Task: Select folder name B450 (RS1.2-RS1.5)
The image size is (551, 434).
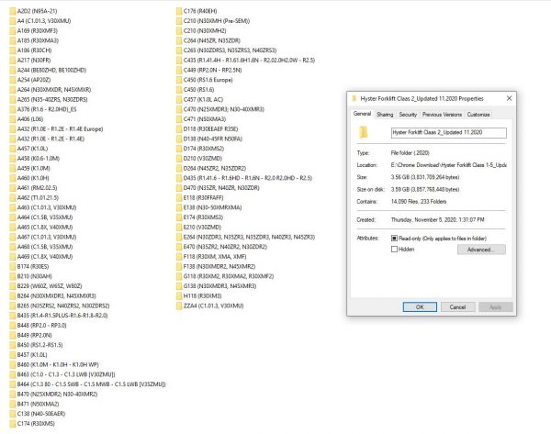Action: tap(40, 345)
